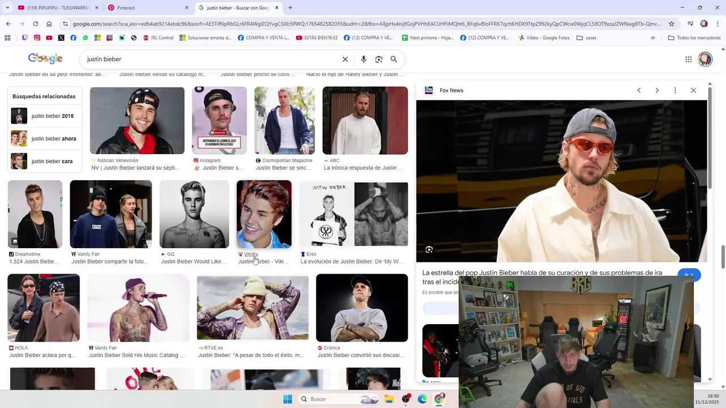Close the Fox News image preview panel
Screen dimensions: 726x408
(x=693, y=90)
